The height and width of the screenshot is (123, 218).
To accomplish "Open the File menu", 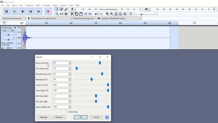I will point(2,5).
